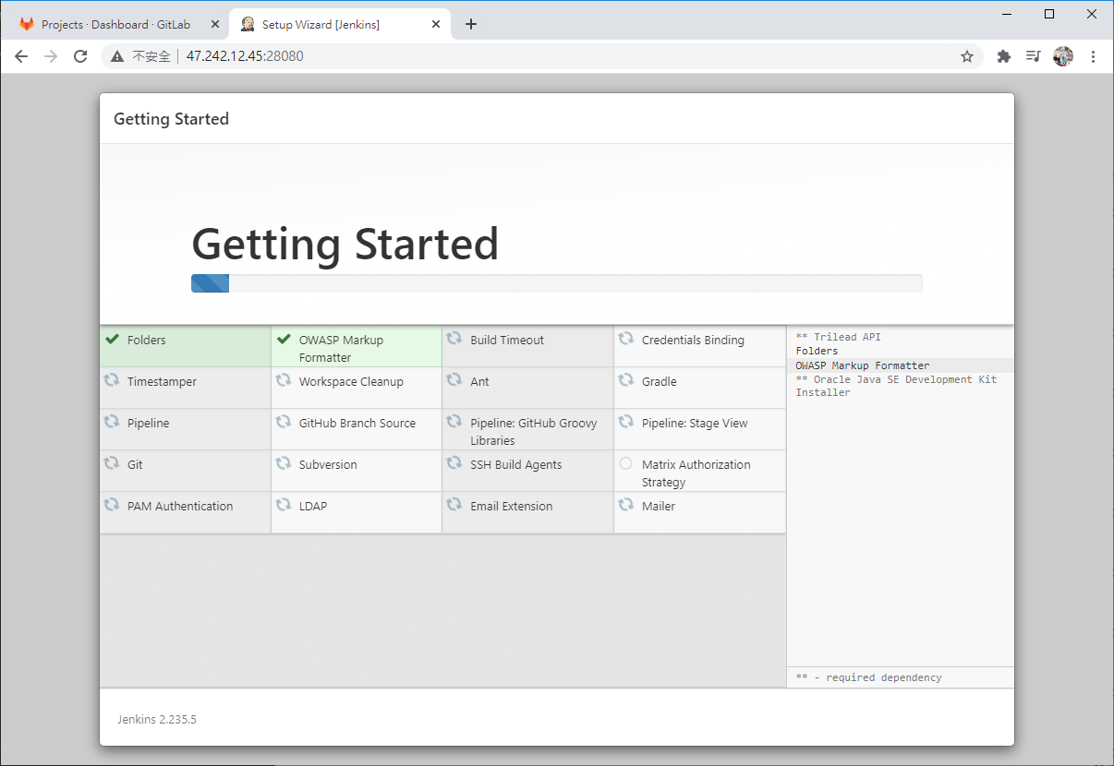Click the spinner beside Pipeline: GitHub Groovy Libraries
The height and width of the screenshot is (766, 1114).
[x=454, y=422]
